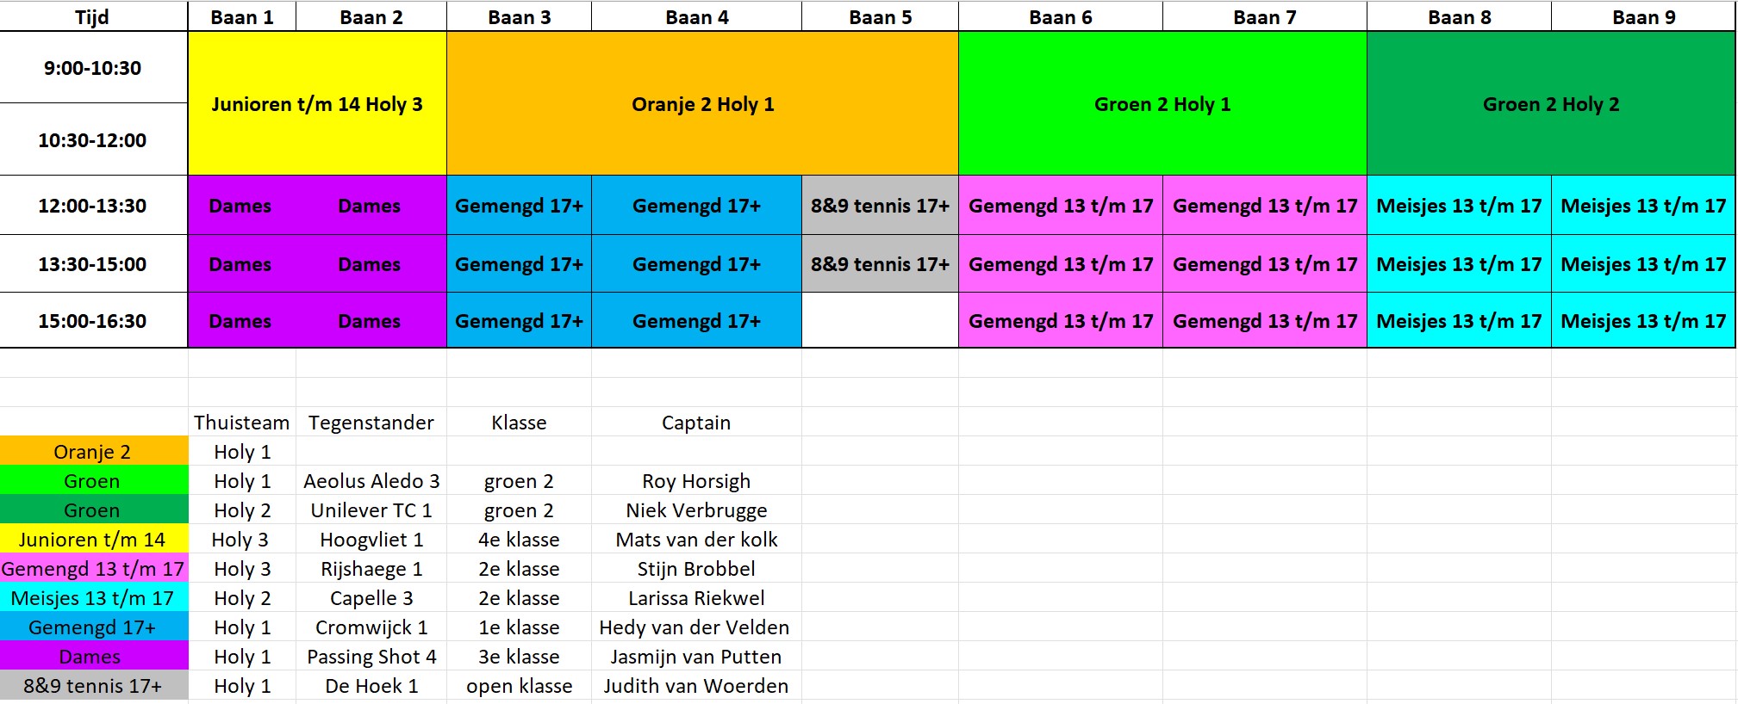
Task: Select the Junioren t/m 14 Holy 3 block
Action: pos(317,104)
